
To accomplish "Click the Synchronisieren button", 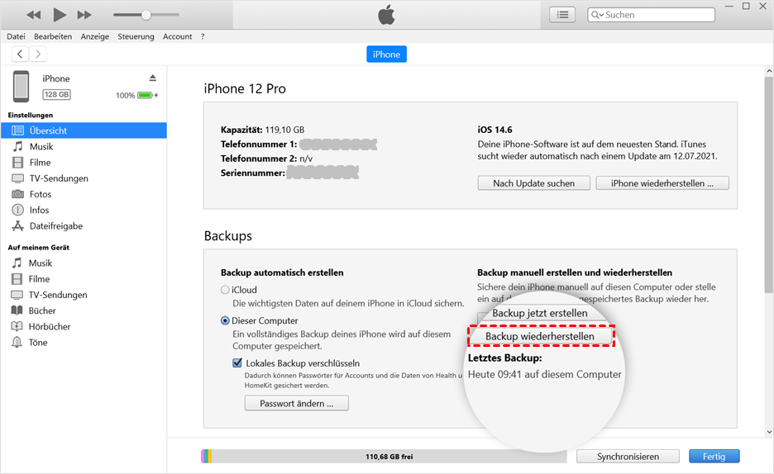I will 628,457.
